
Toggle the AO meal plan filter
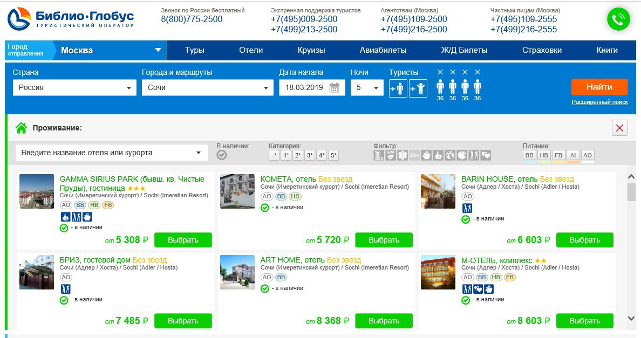click(588, 156)
